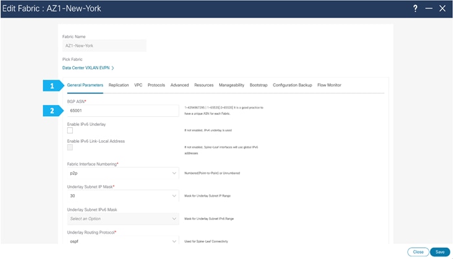The width and height of the screenshot is (453, 259).
Task: Click 'If not enabled, IPv4 underlay is used' text
Action: [208, 130]
